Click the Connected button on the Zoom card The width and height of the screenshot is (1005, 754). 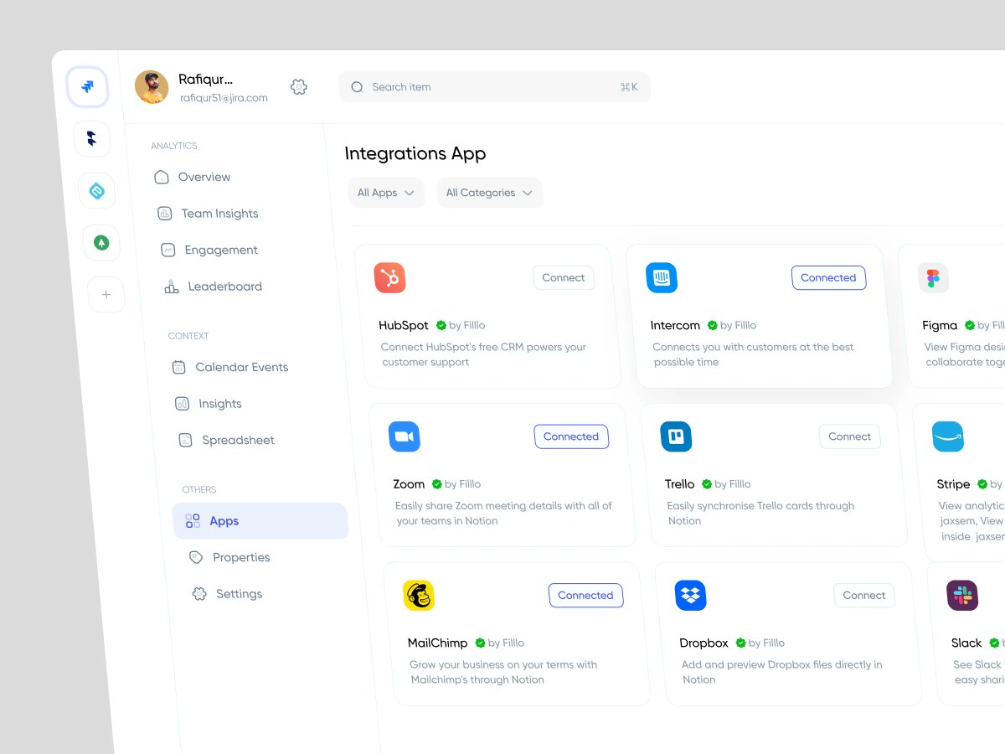(x=571, y=436)
